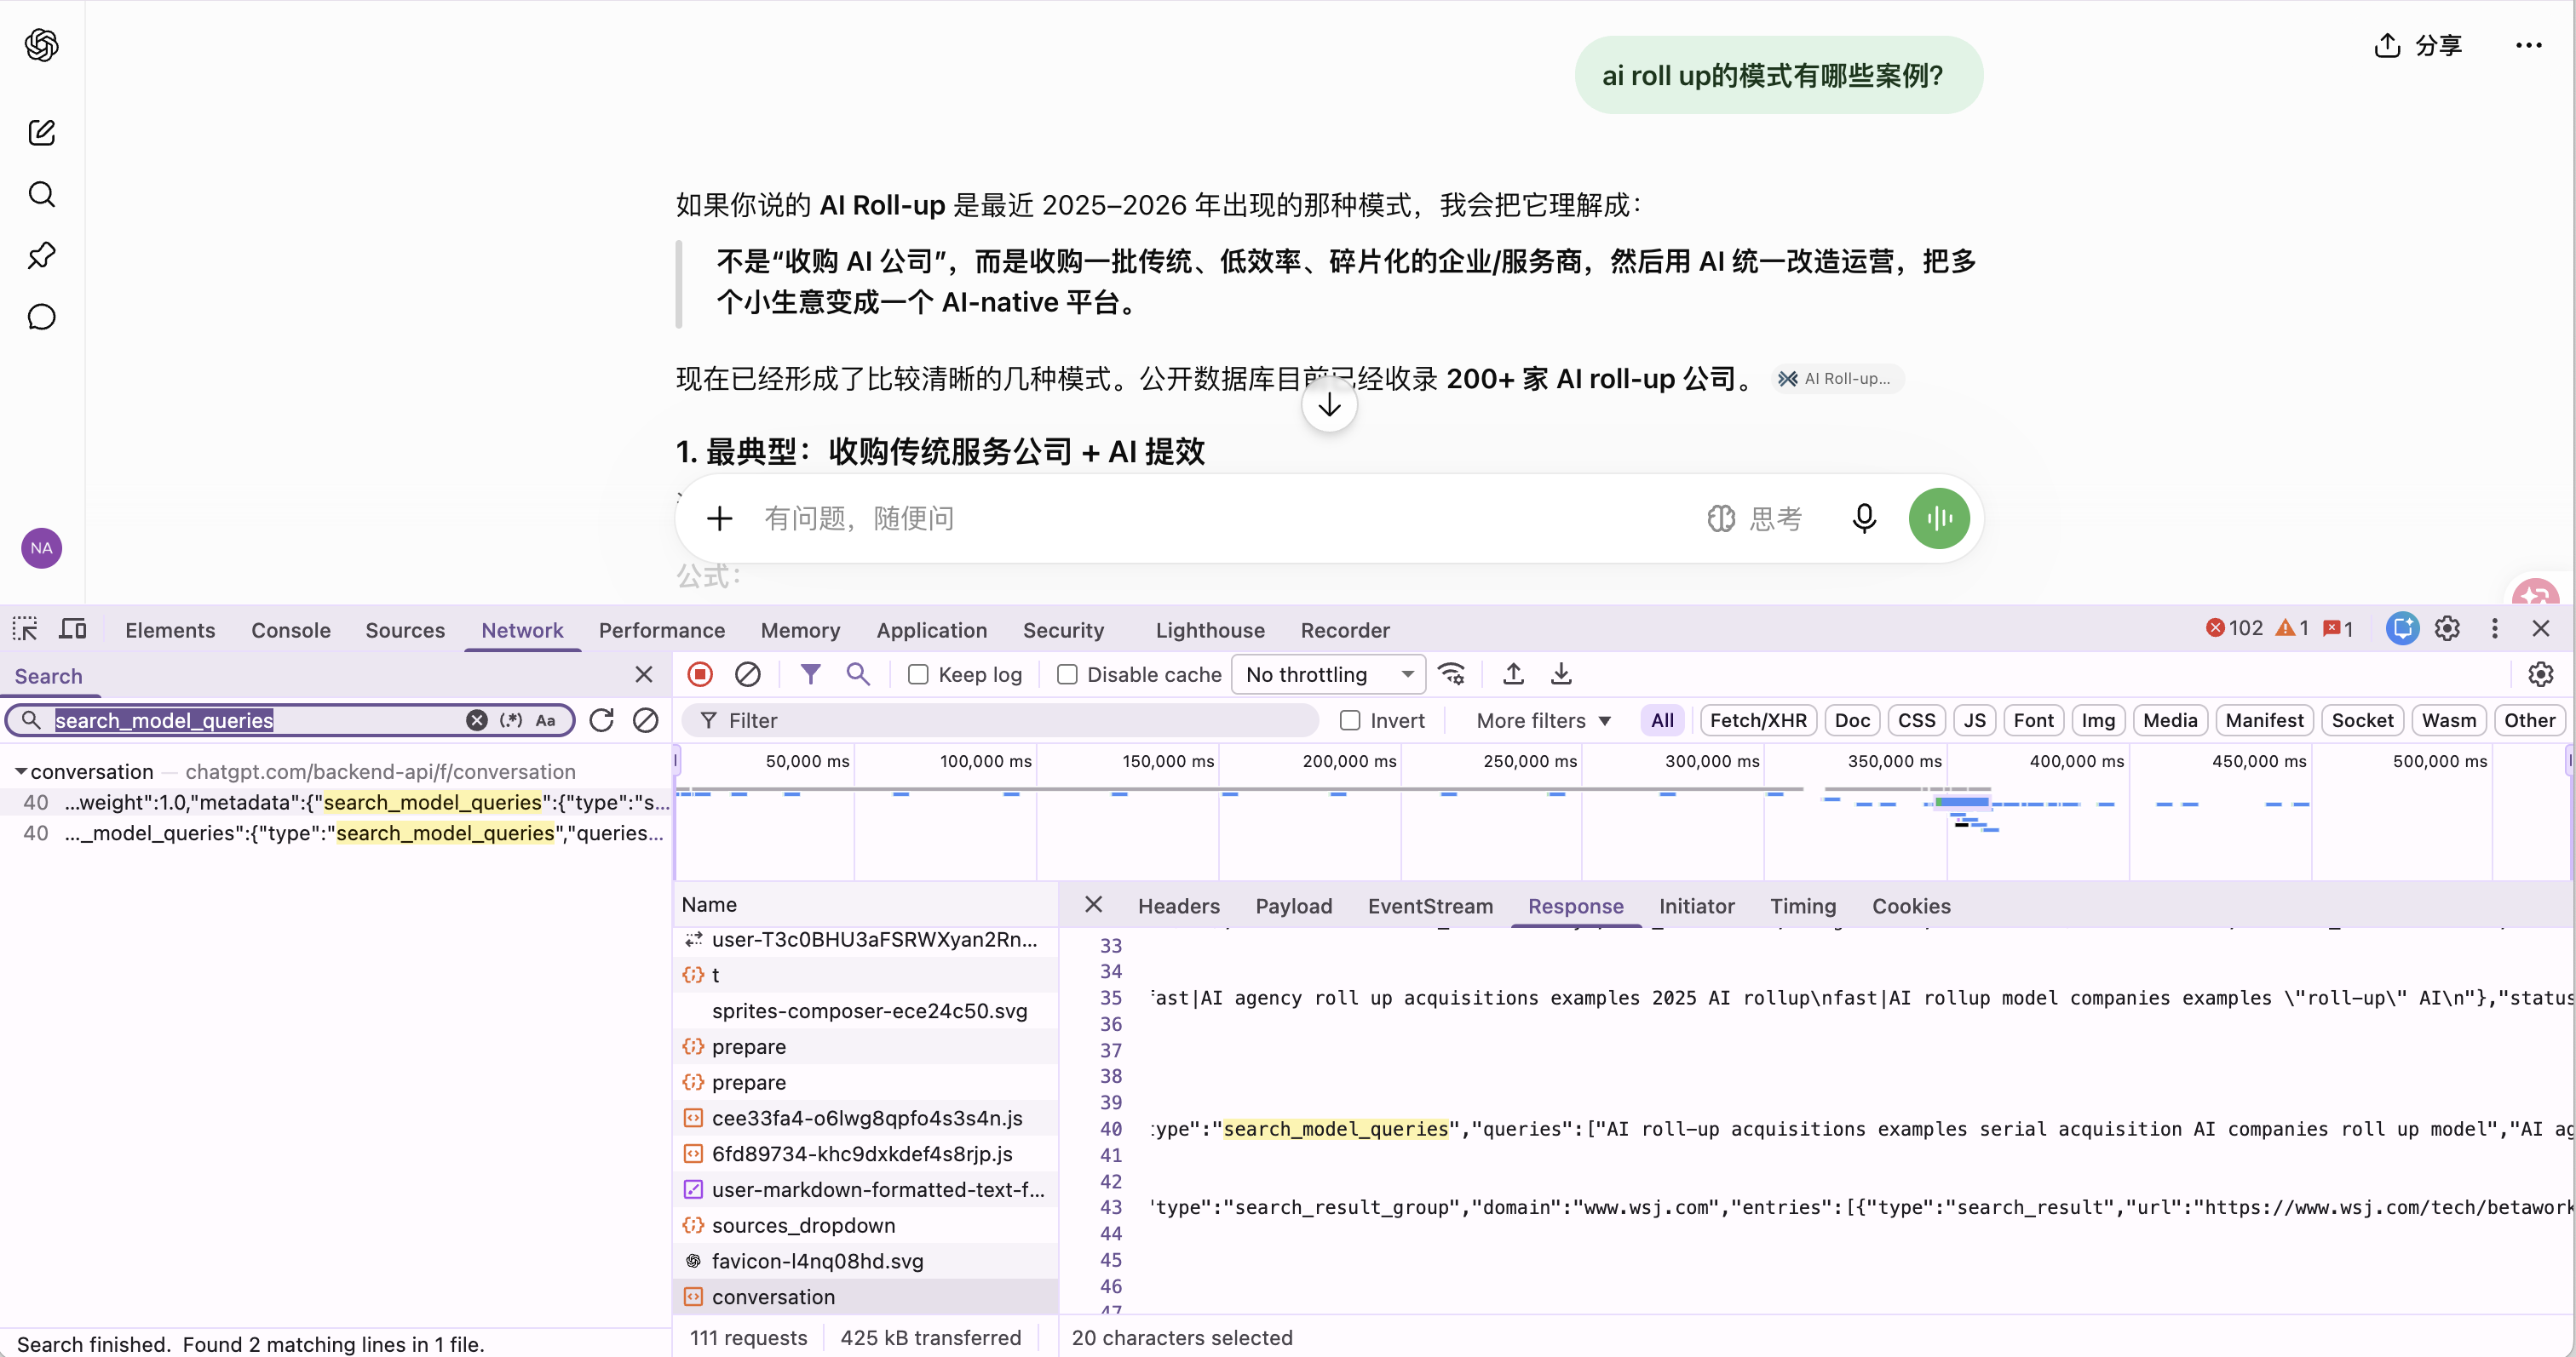The height and width of the screenshot is (1357, 2576).
Task: Open the chat bubble icon in sidebar
Action: [x=41, y=318]
